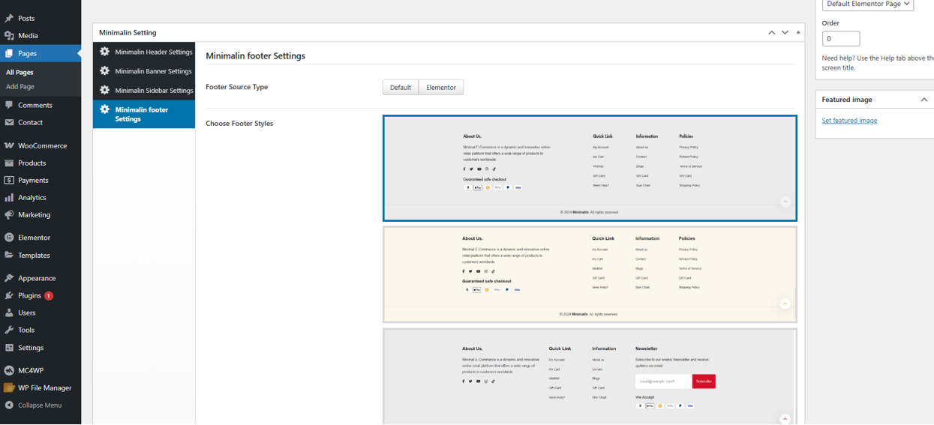
Task: Click the Elementor sidebar icon
Action: pyautogui.click(x=9, y=238)
